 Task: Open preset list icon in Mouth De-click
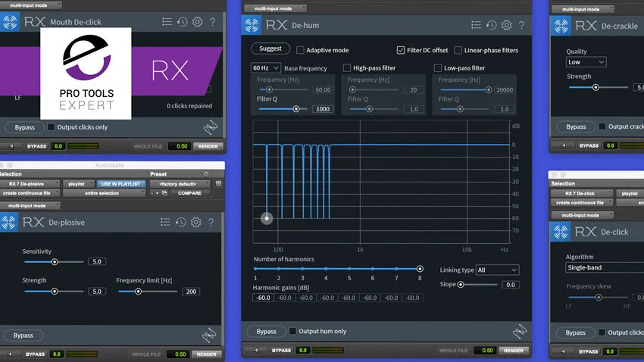[167, 22]
